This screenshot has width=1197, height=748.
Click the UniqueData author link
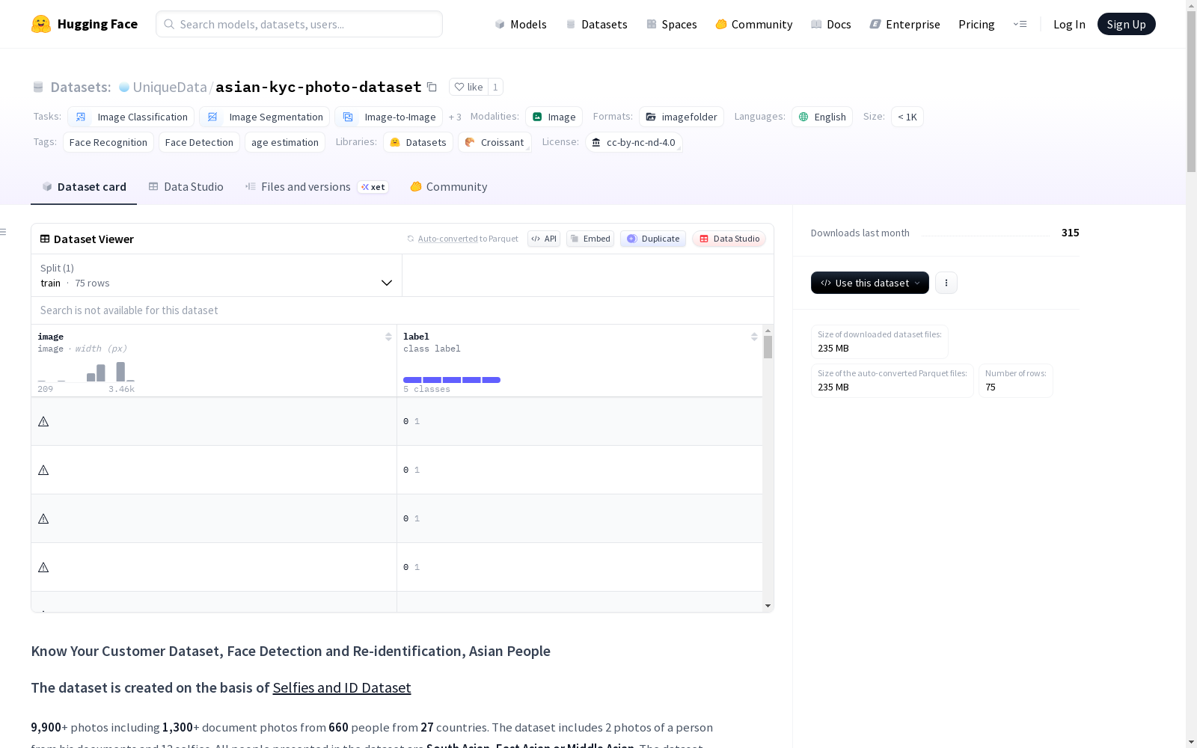point(170,87)
